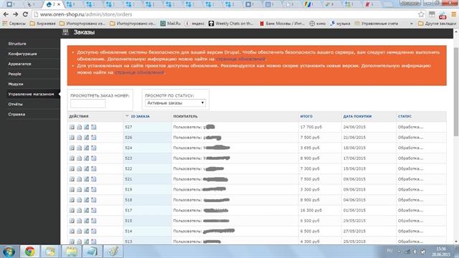The image size is (459, 258).
Task: Focus the Просмотреть заказ номер input field
Action: [x=87, y=103]
